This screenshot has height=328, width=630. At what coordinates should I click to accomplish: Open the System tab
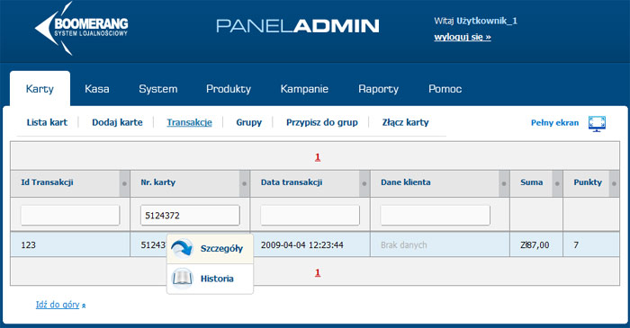[x=157, y=89]
